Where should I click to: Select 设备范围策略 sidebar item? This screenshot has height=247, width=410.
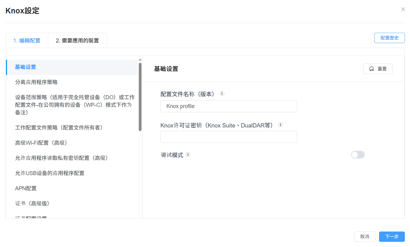(72, 105)
